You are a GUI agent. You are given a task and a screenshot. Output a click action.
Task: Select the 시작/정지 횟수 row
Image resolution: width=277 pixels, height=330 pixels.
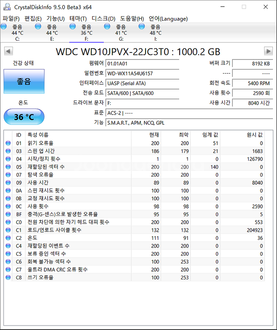134,159
